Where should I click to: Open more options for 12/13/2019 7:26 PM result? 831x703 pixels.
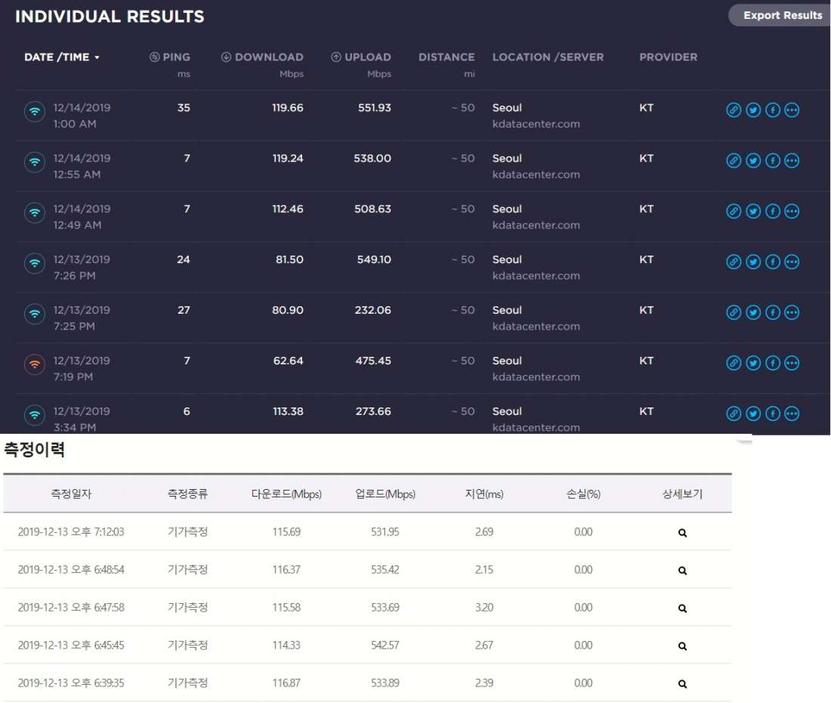tap(792, 262)
